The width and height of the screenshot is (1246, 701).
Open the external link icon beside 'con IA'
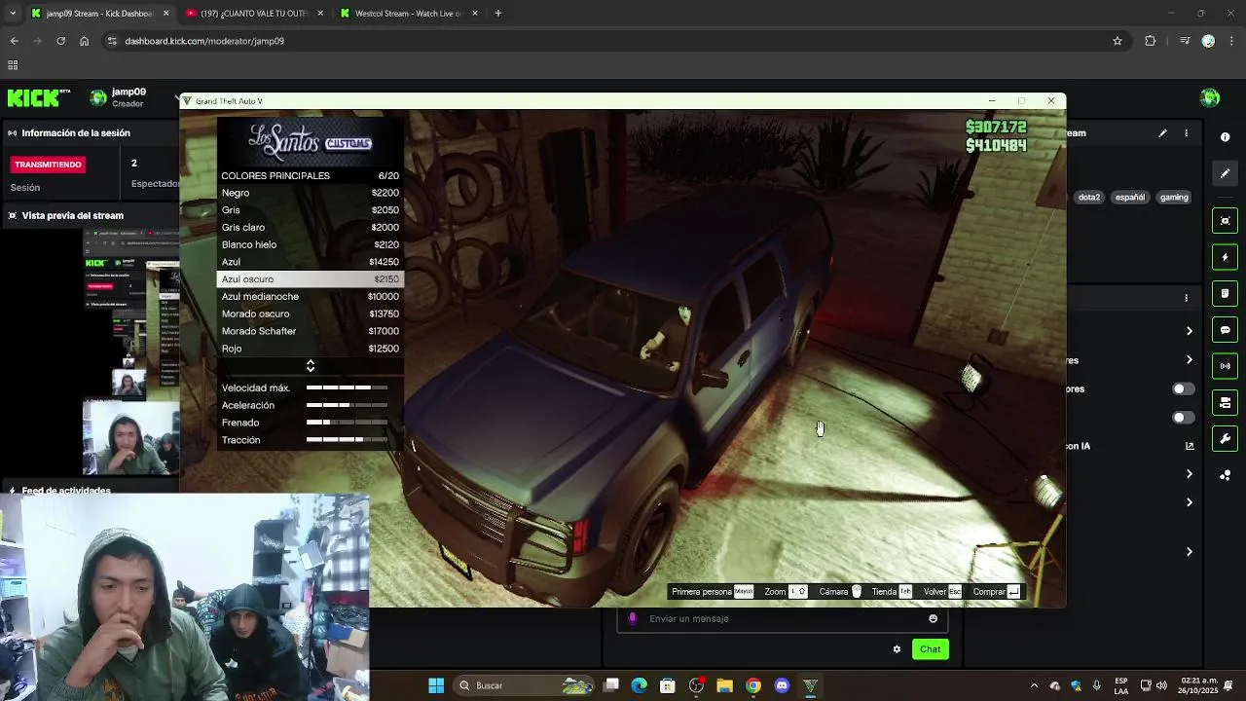point(1189,446)
